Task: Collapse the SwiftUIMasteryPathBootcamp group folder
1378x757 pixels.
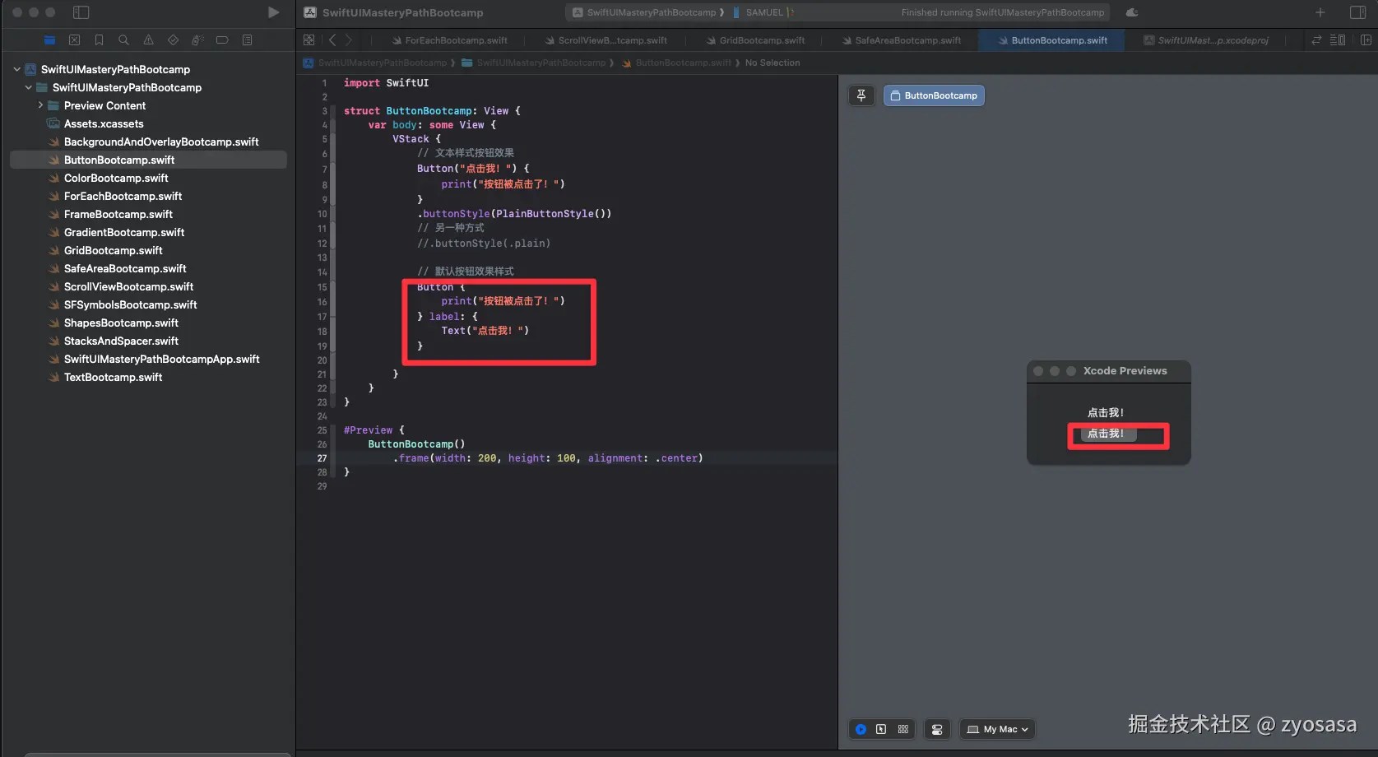Action: [x=29, y=87]
